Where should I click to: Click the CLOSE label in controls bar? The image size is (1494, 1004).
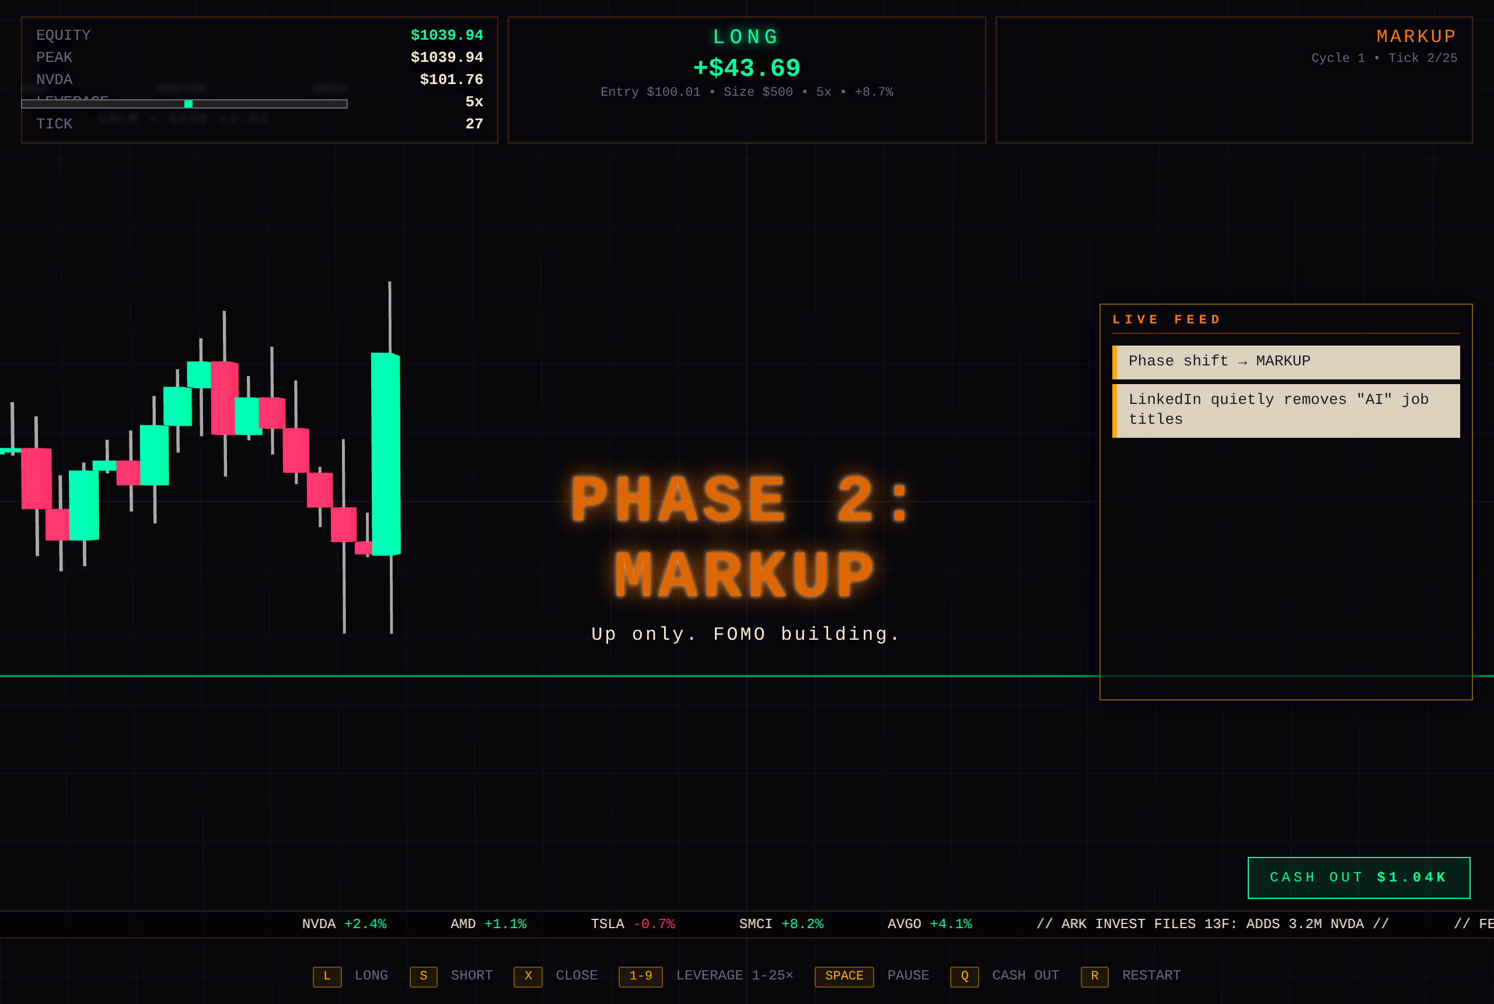pyautogui.click(x=577, y=976)
